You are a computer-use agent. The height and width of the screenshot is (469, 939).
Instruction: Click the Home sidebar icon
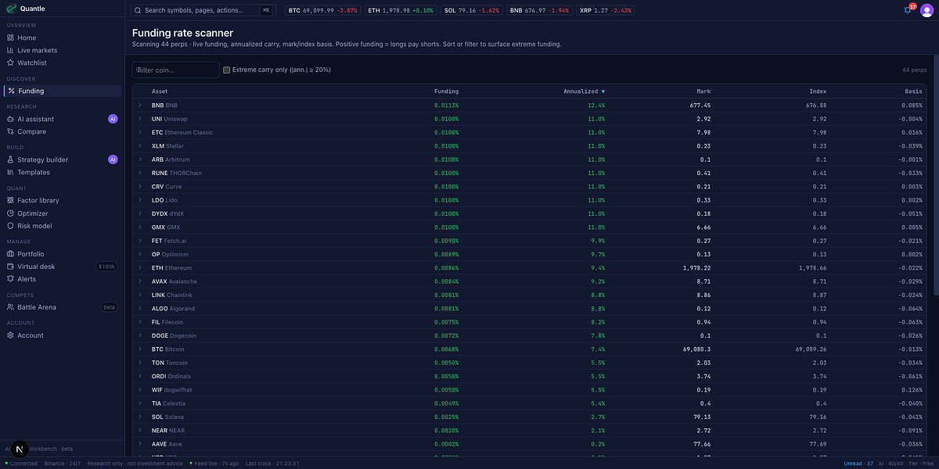tap(10, 38)
